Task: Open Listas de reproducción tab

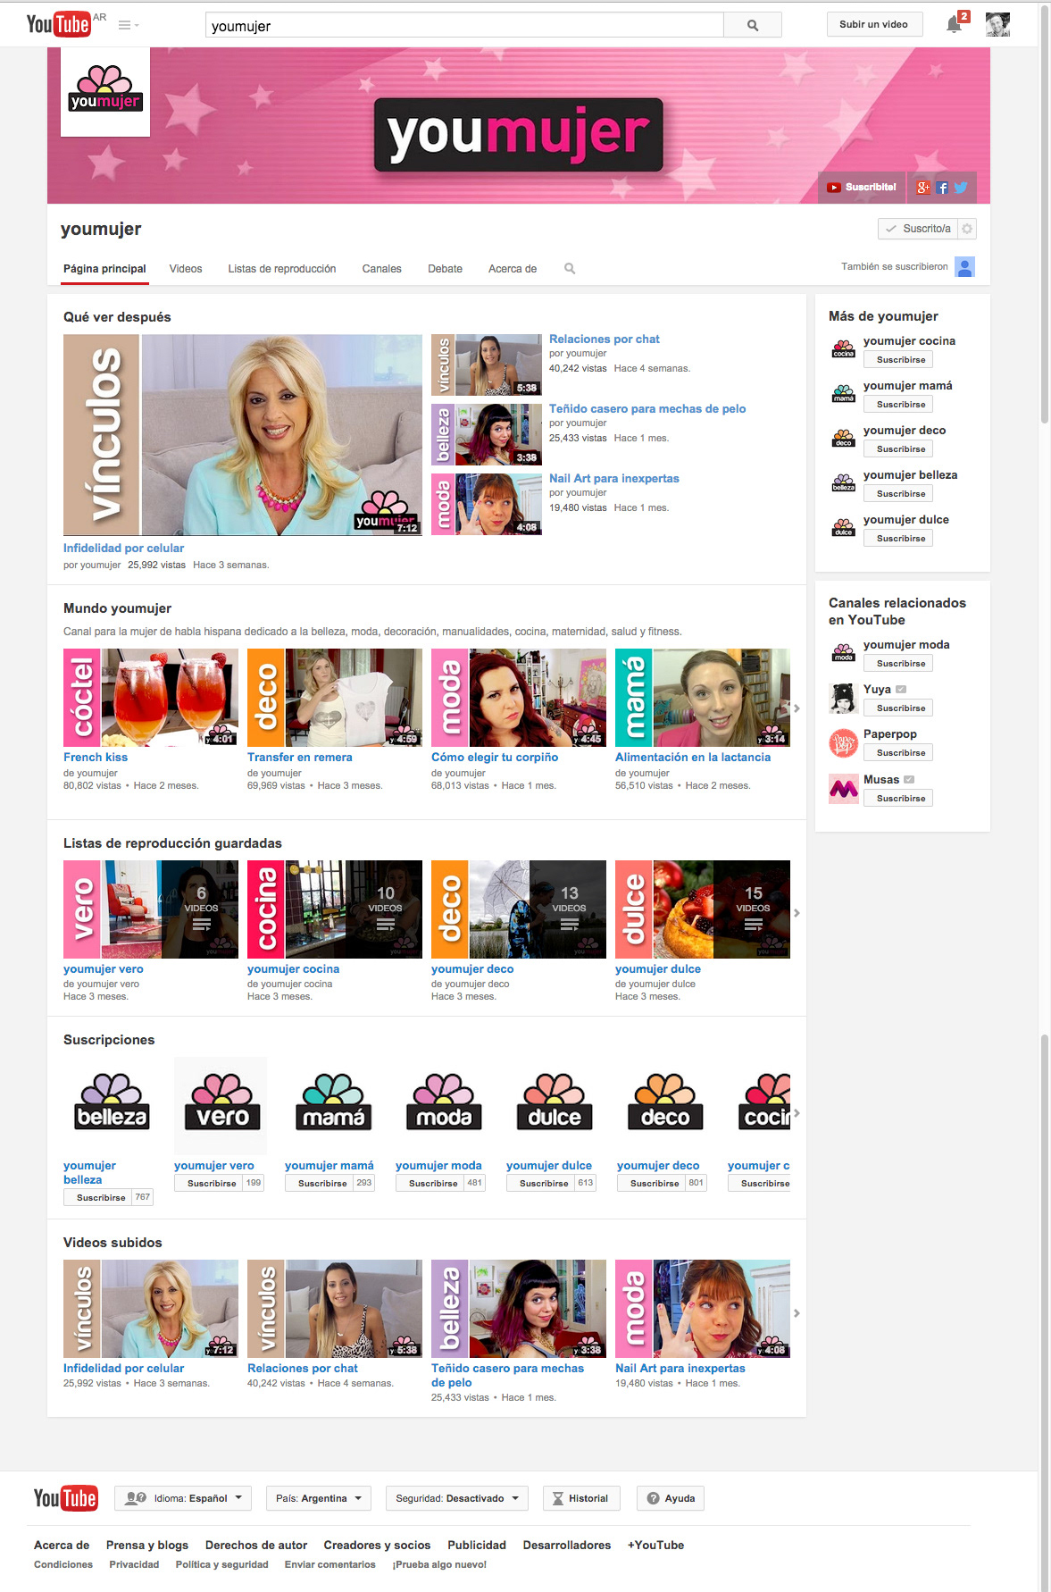Action: 281,269
